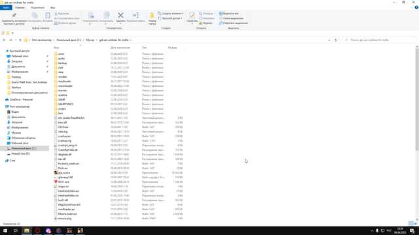
Task: Click the Forward navigation arrow
Action: pyautogui.click(x=10, y=40)
